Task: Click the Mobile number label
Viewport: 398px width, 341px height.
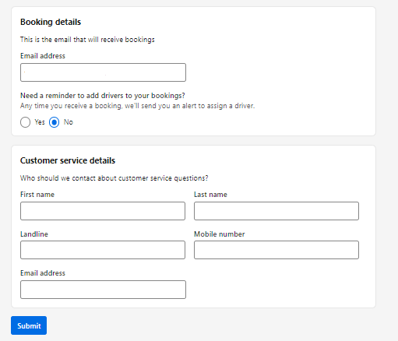Action: [220, 234]
